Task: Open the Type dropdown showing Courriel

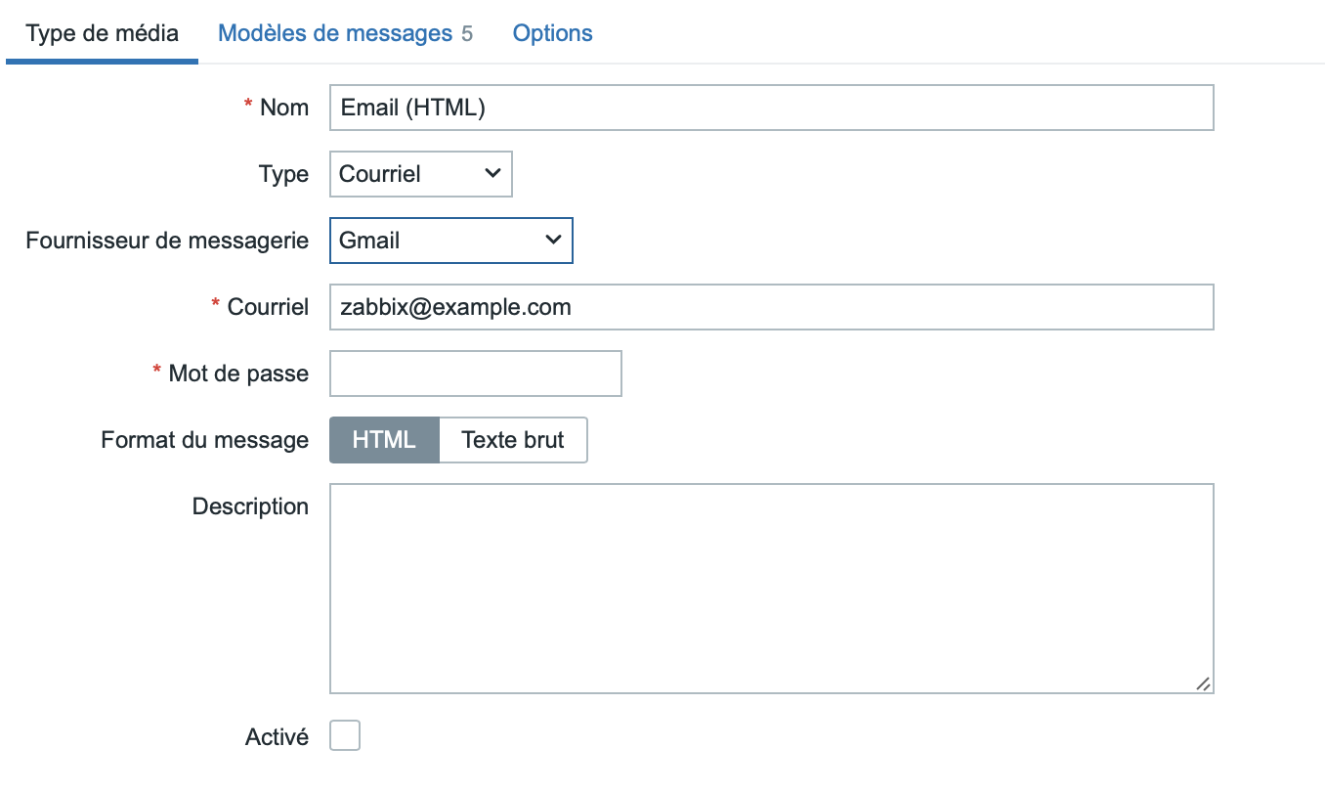Action: (420, 174)
